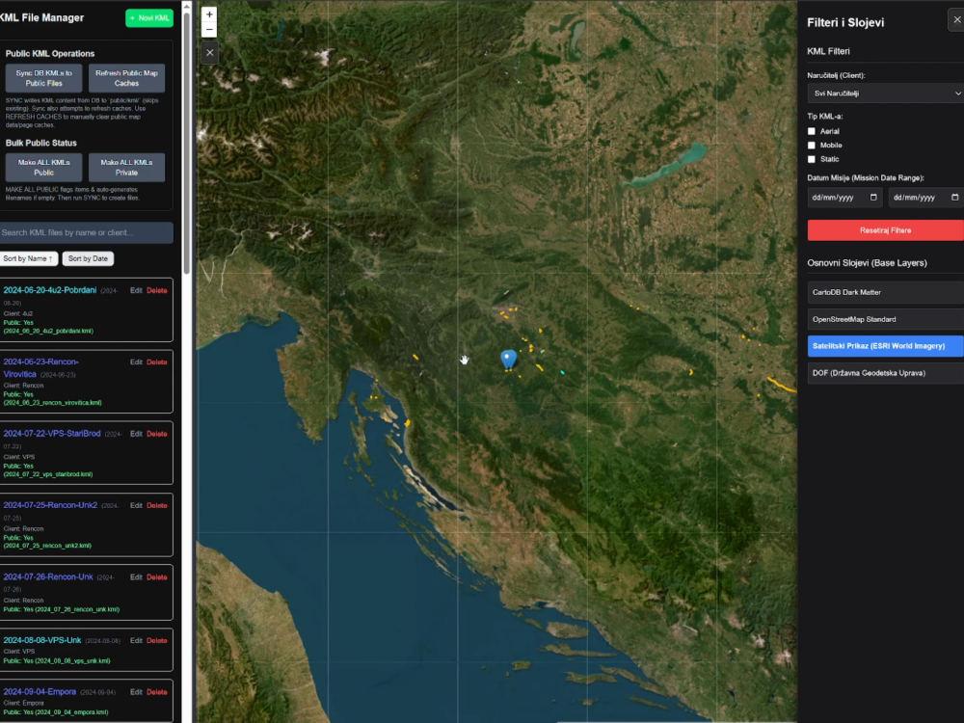Open 2024-07-22-VPS-StariBrod KML entry
The height and width of the screenshot is (723, 964).
click(x=52, y=434)
